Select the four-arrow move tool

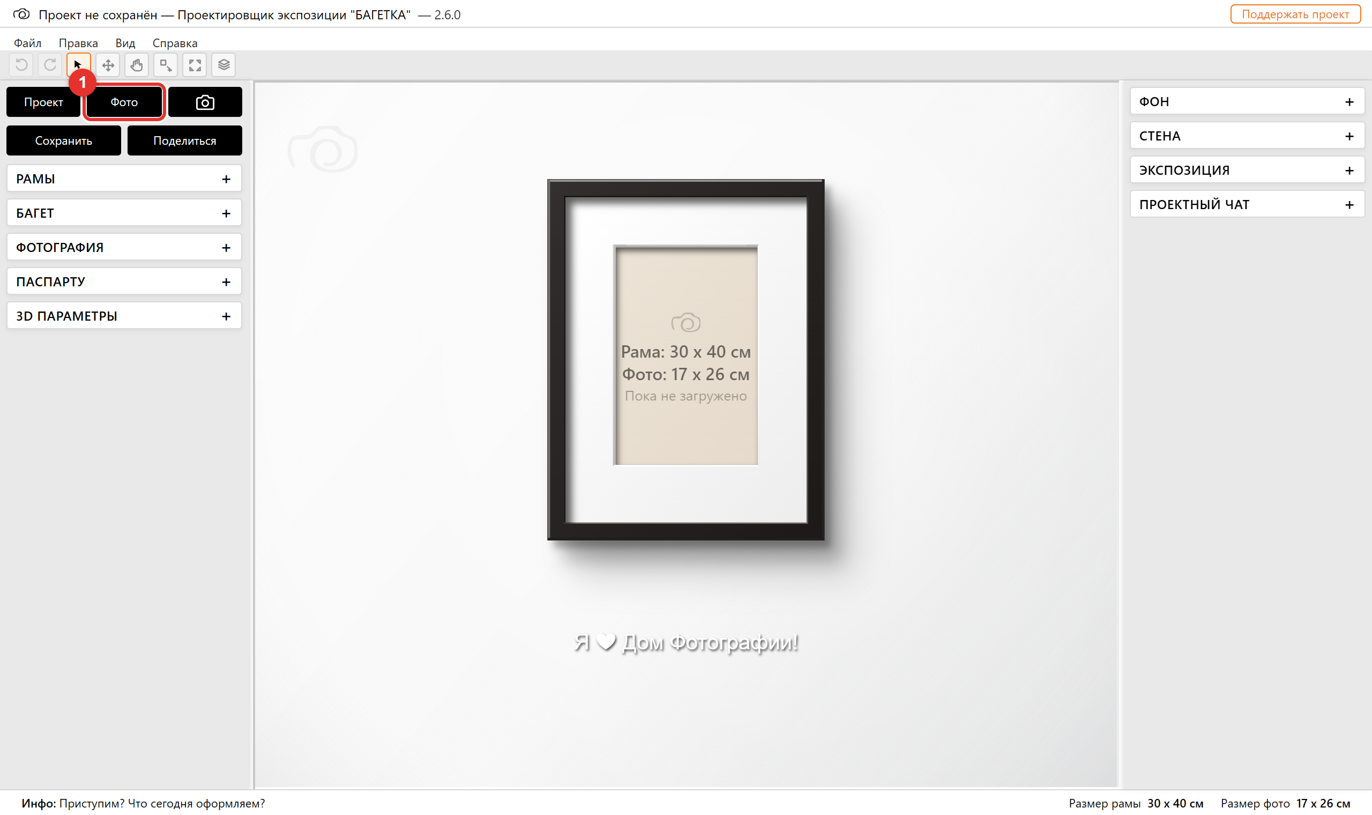pos(108,65)
